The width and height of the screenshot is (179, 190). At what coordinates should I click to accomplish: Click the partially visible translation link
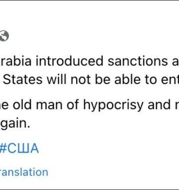24,172
